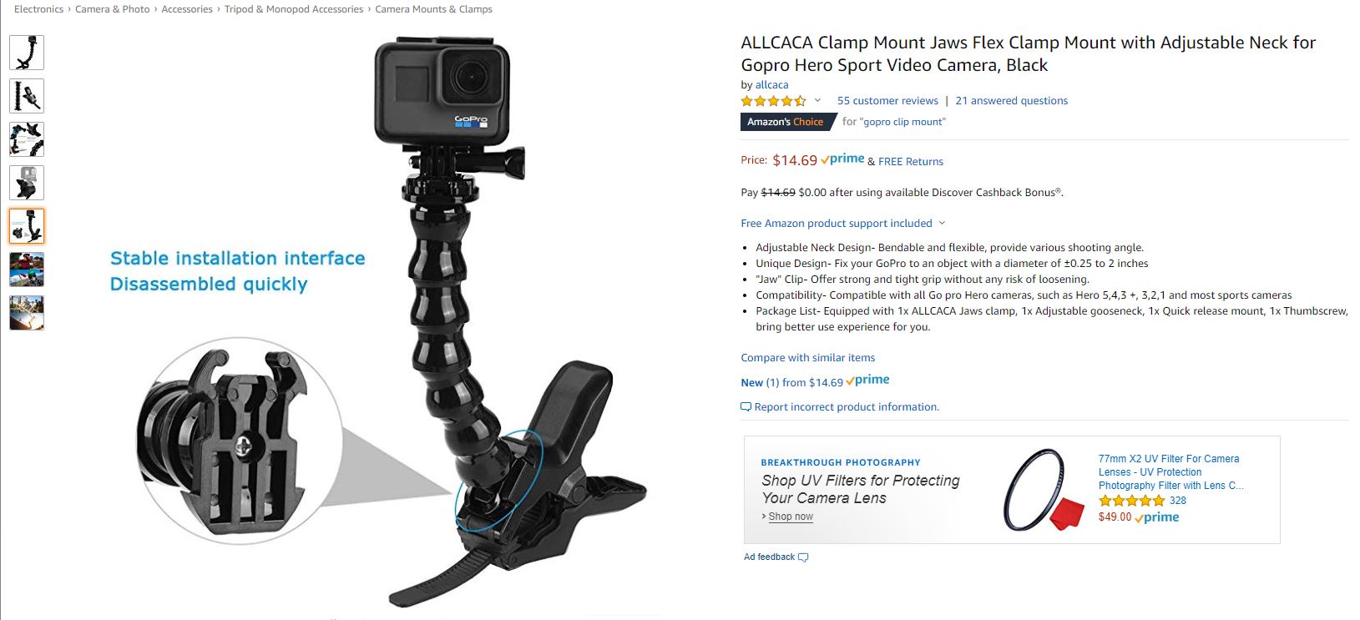This screenshot has height=620, width=1360.
Task: Open Compare with similar items
Action: pos(807,357)
